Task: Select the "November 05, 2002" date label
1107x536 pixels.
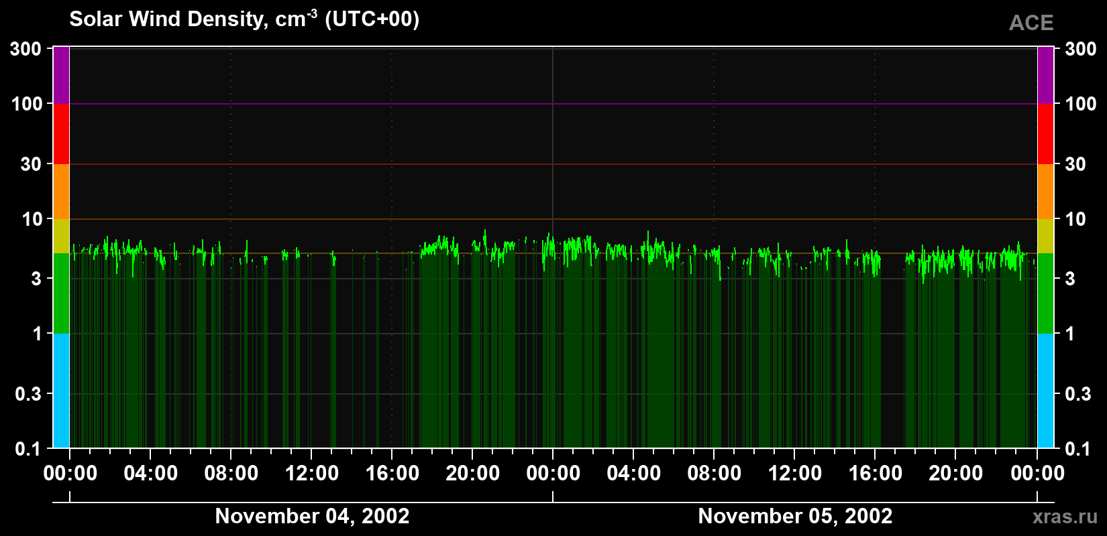Action: (795, 516)
